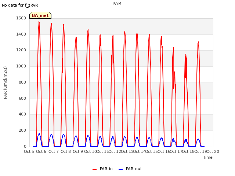Click the 'No data for f_zPAR' message
Screen dimensions: 235x176
[x=20, y=5]
